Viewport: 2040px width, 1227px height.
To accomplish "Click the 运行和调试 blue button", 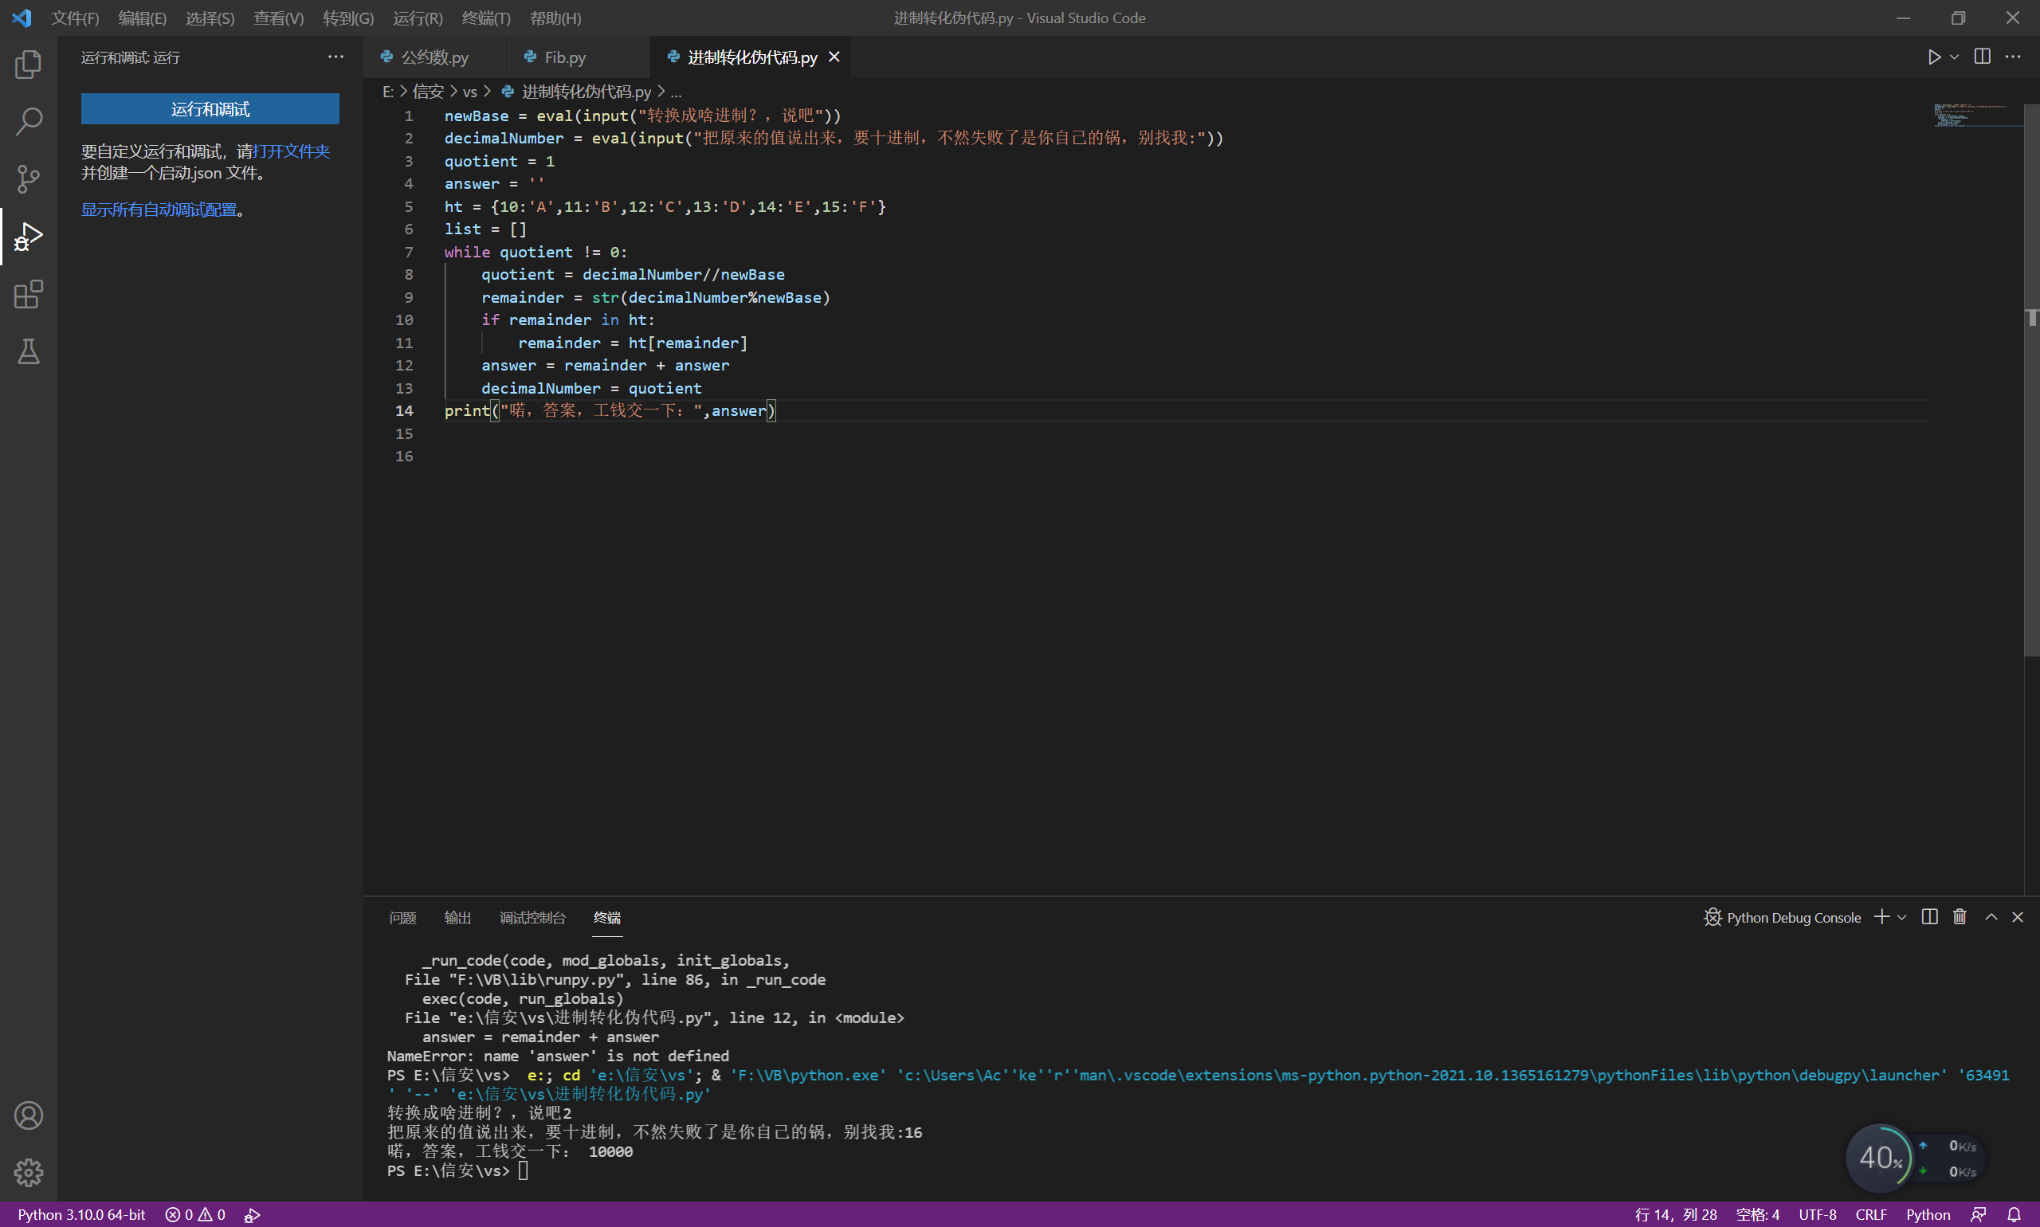I will coord(210,109).
